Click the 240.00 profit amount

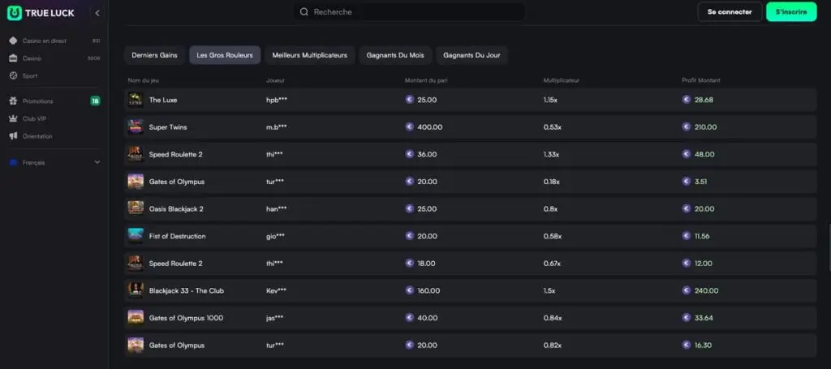[x=707, y=290]
